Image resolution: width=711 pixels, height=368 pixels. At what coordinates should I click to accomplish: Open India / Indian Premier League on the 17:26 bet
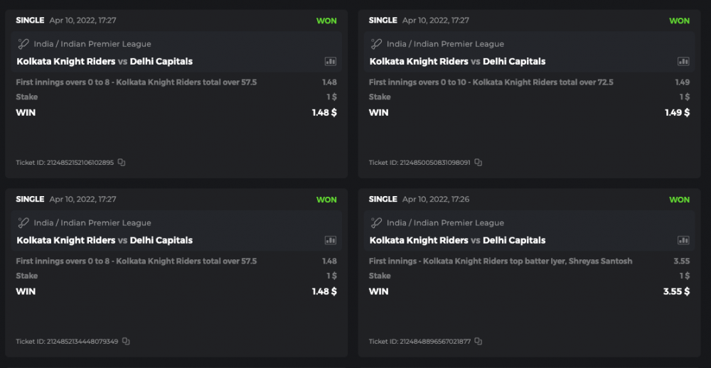tap(445, 223)
